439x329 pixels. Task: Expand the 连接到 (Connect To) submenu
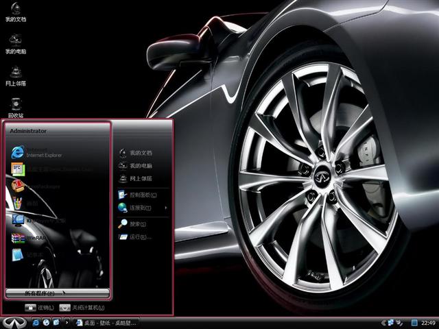pos(141,208)
